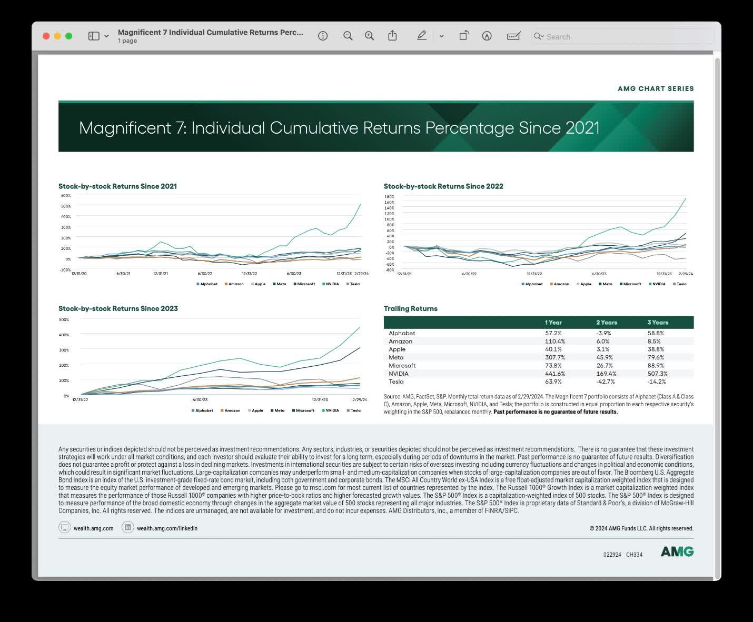
Task: Click the AMG Chart Series label
Action: (656, 88)
